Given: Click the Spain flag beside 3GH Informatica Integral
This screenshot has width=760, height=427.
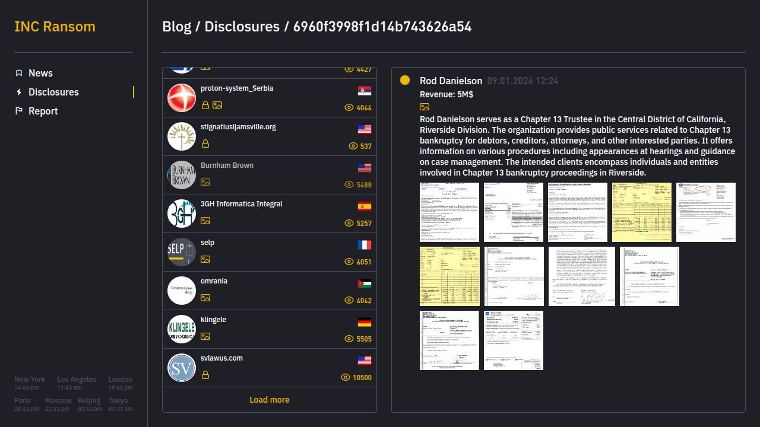Looking at the screenshot, I should pyautogui.click(x=365, y=206).
